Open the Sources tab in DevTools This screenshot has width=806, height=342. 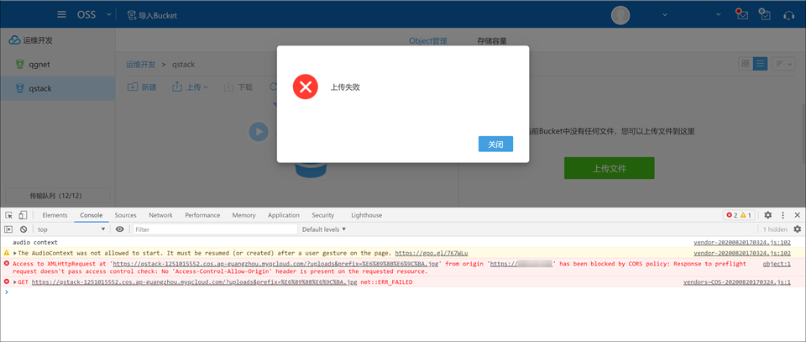(125, 215)
